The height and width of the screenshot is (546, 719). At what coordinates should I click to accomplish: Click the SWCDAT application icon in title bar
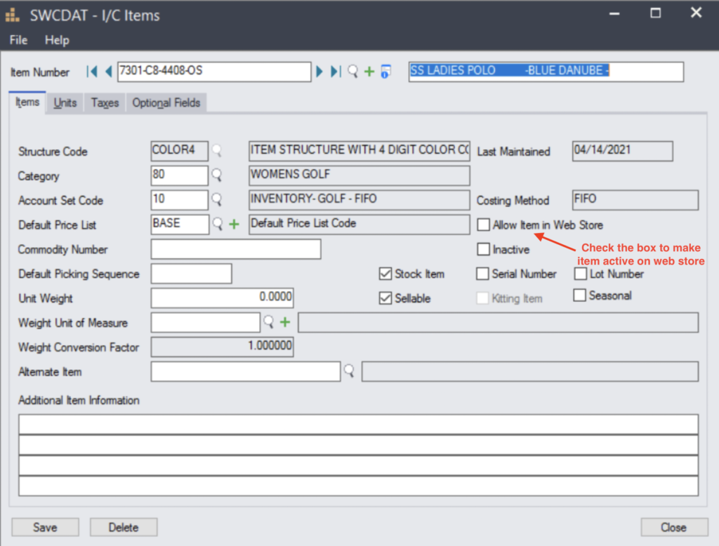tap(13, 15)
